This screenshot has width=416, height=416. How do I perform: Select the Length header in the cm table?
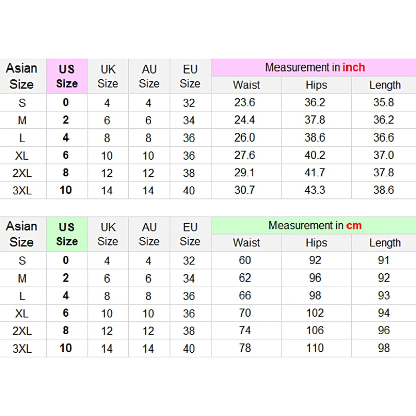coord(385,243)
